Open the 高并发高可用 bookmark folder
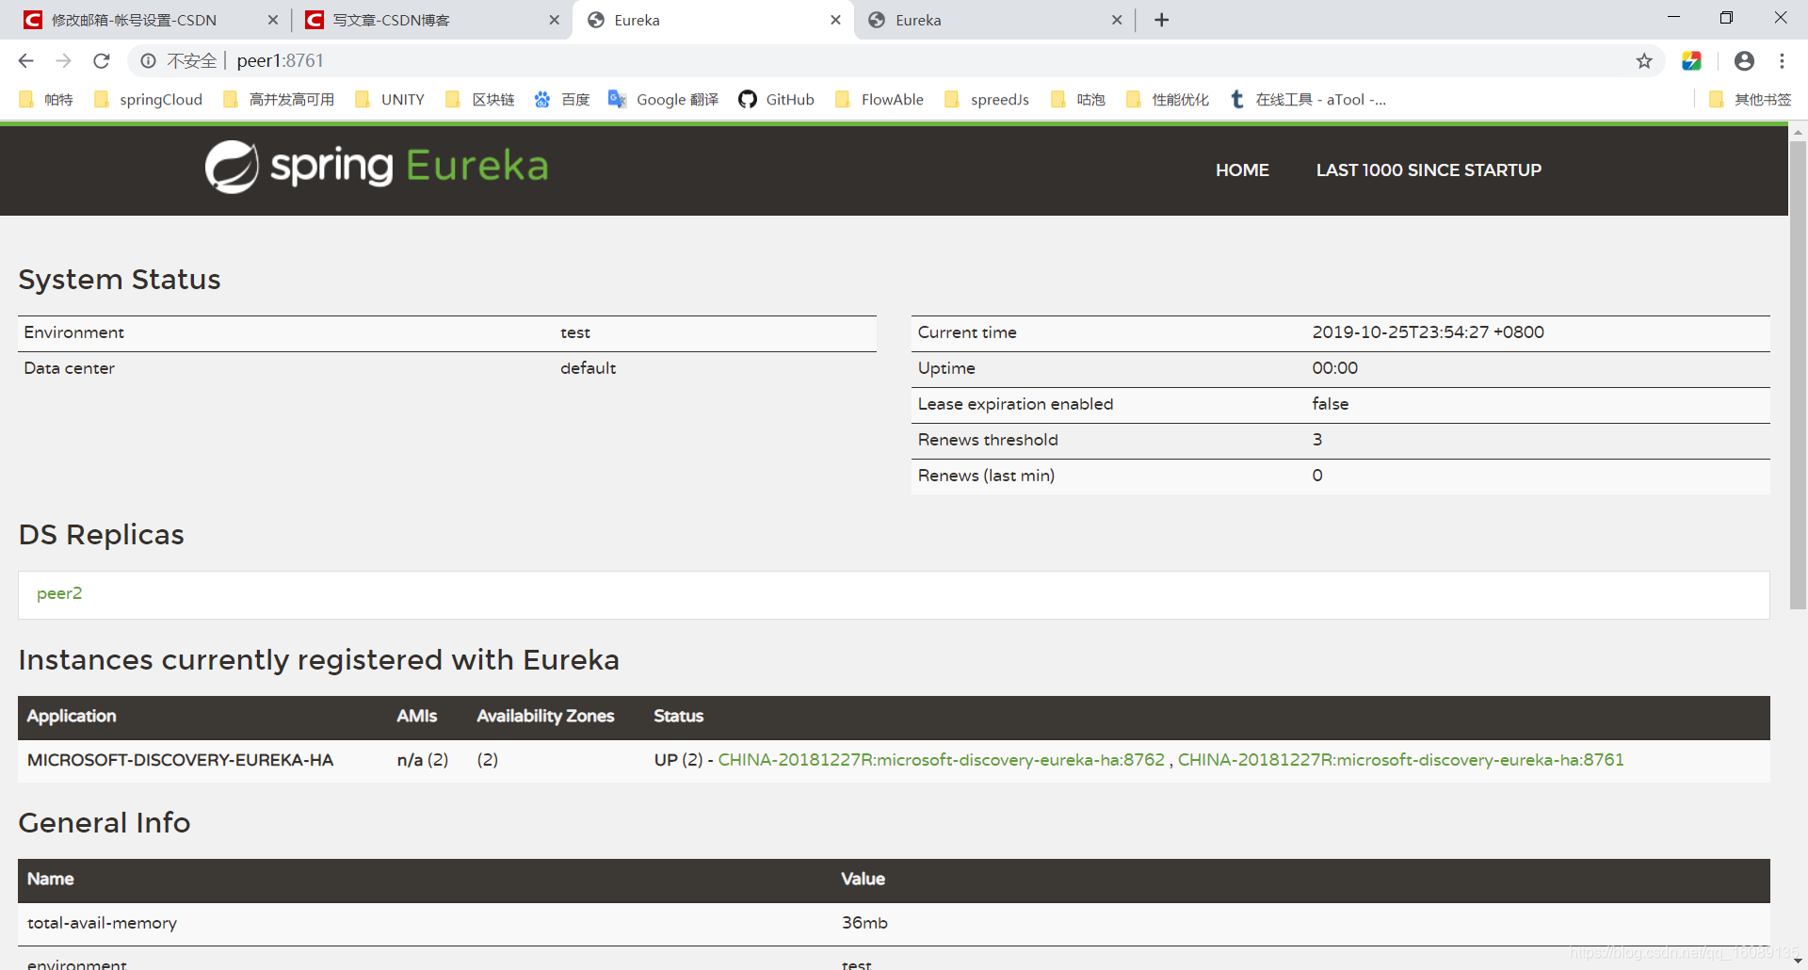This screenshot has height=970, width=1808. point(279,100)
